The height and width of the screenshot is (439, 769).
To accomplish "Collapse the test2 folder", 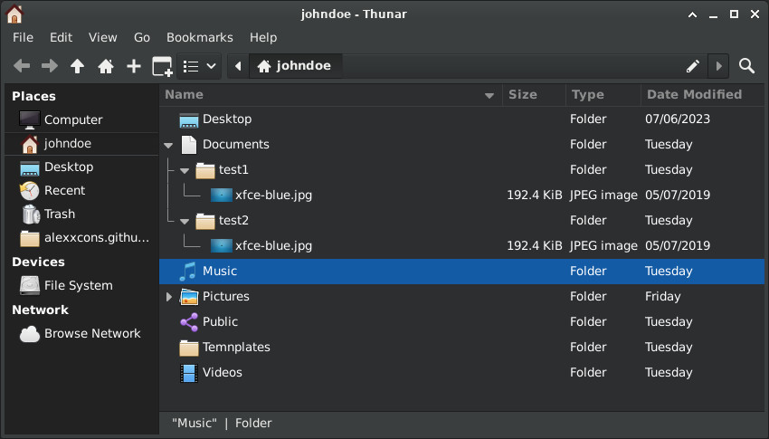I will (185, 221).
